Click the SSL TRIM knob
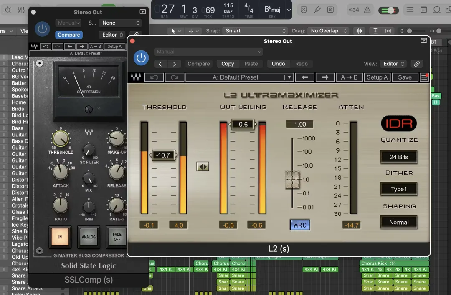This screenshot has height=295, width=451. click(89, 207)
